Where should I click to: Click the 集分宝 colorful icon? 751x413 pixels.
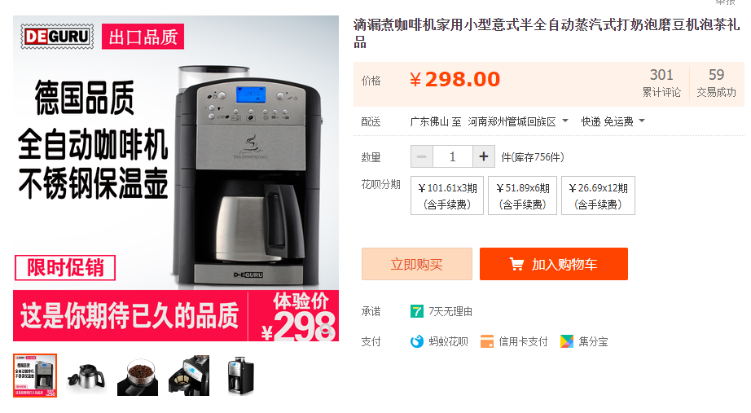coord(567,341)
